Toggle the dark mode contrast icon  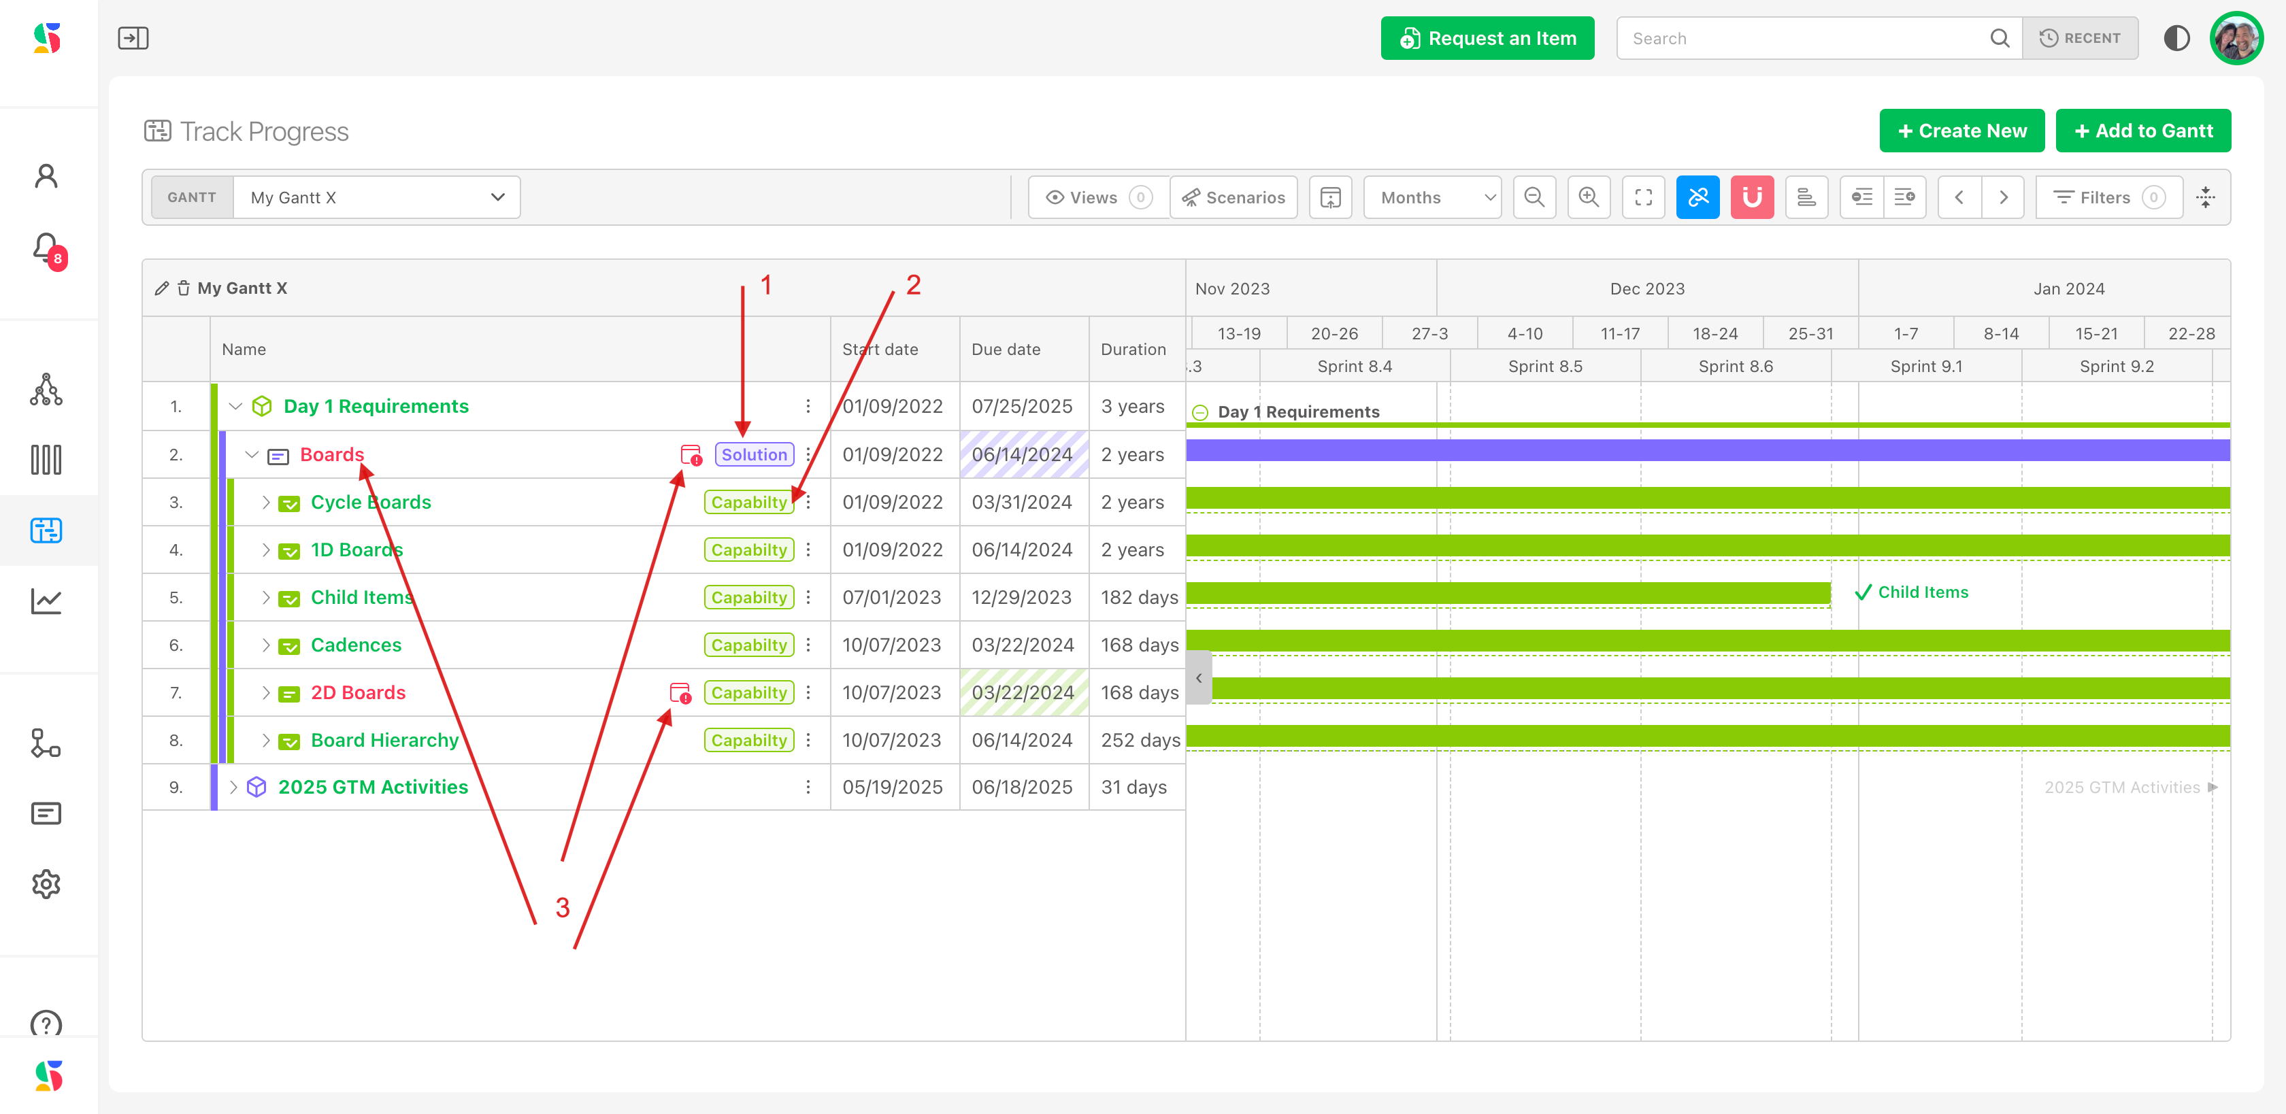2176,38
